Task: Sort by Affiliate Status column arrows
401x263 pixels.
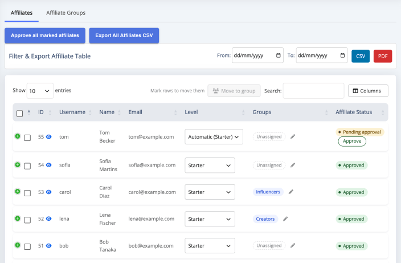Action: pyautogui.click(x=383, y=112)
